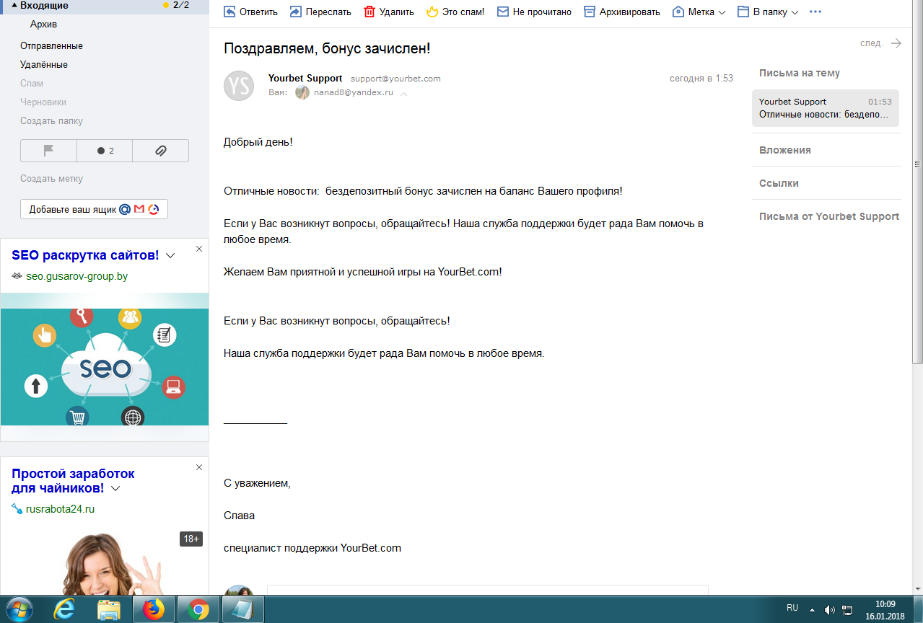The image size is (923, 623).
Task: Expand the SEO ad chevron
Action: pyautogui.click(x=170, y=256)
